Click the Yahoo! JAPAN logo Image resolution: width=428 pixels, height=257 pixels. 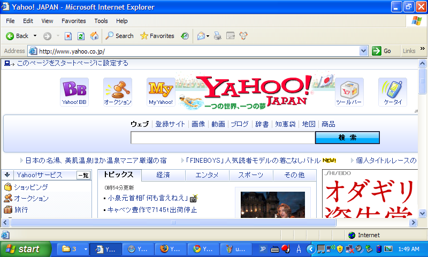[x=256, y=92]
